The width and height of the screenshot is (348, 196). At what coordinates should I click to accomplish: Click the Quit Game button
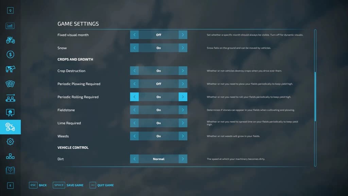[102, 185]
